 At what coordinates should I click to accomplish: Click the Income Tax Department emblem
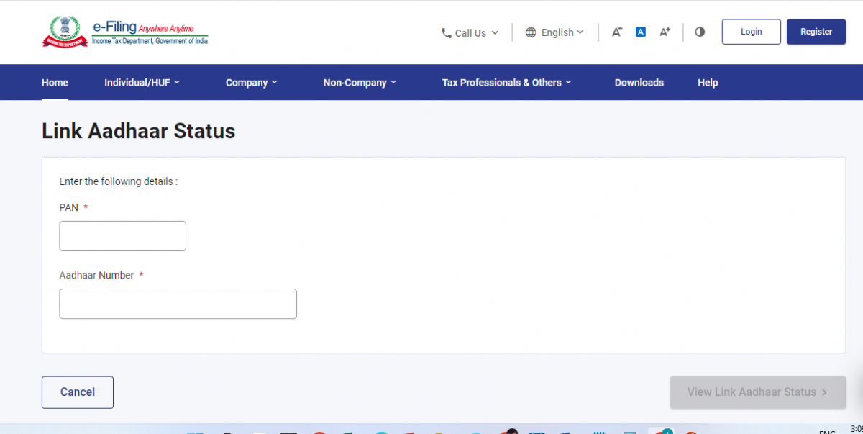click(x=66, y=30)
